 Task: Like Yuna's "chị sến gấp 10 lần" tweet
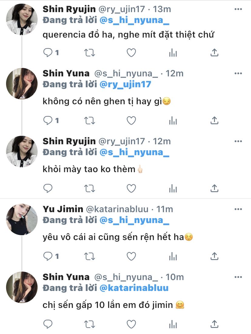[131, 324]
